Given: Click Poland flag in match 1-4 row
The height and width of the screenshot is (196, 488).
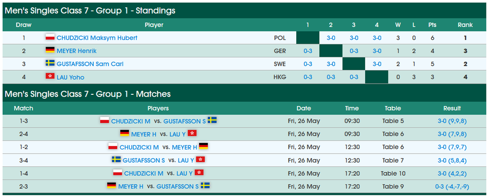Looking at the screenshot, I should point(117,173).
